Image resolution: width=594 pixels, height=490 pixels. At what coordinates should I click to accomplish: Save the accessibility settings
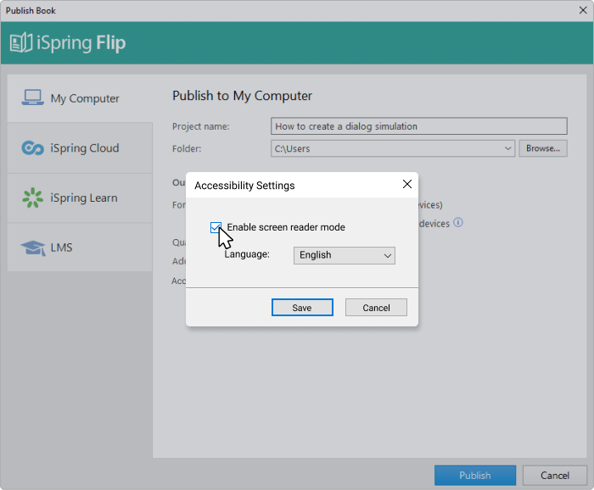point(302,307)
